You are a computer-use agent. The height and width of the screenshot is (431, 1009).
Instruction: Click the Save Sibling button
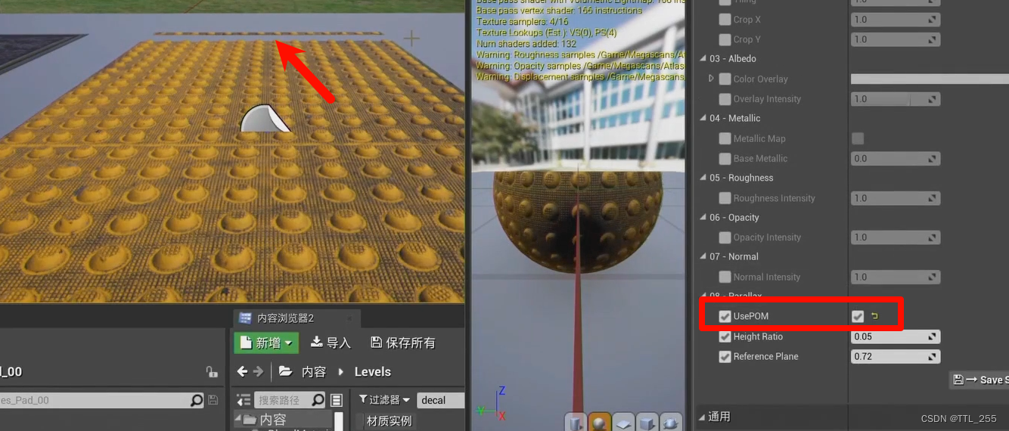click(979, 380)
